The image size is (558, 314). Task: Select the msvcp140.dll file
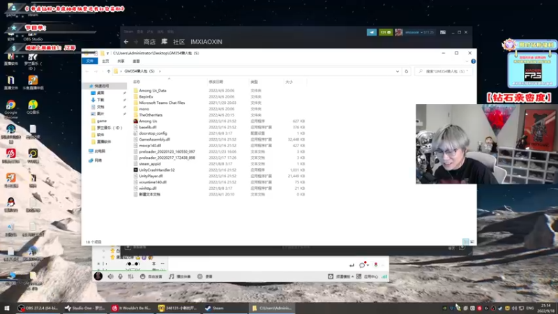[x=150, y=146]
